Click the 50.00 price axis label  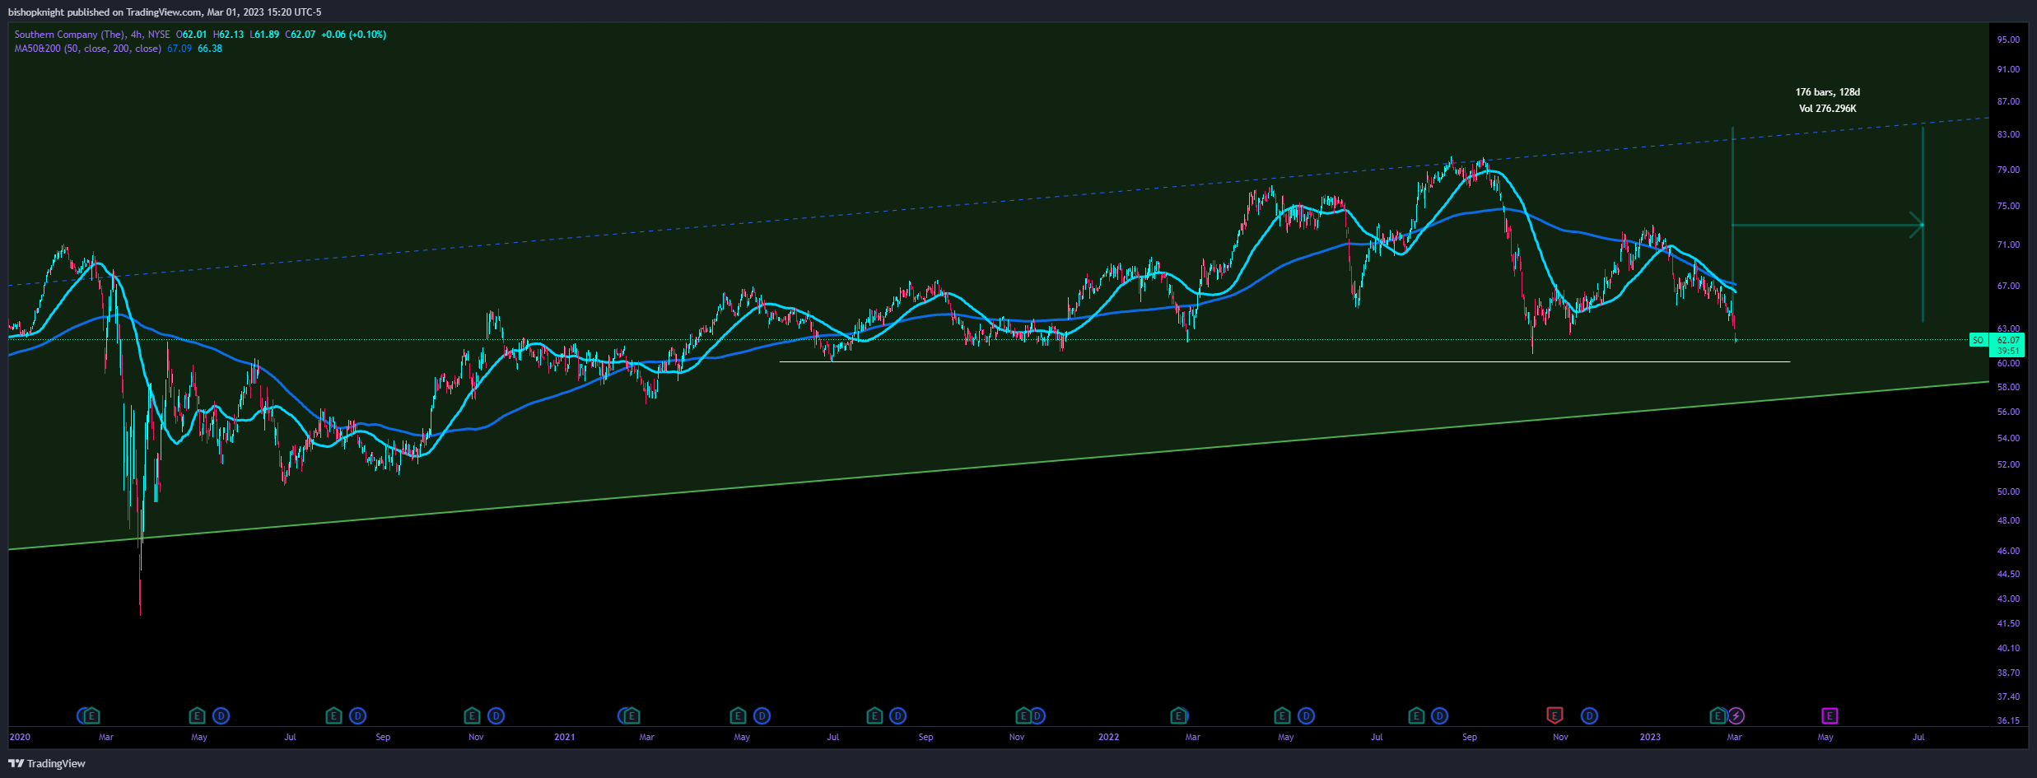[2008, 491]
